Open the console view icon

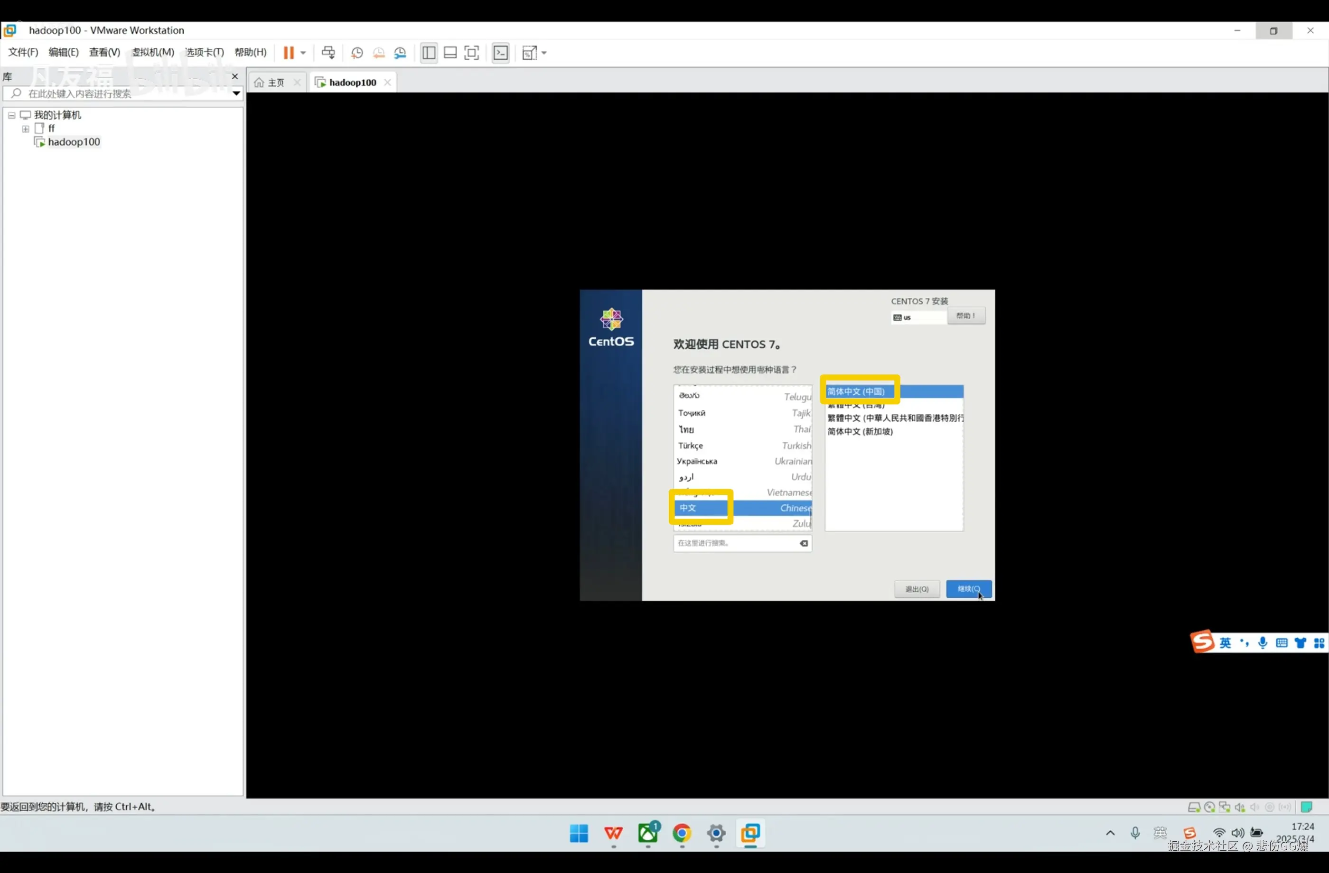click(501, 53)
